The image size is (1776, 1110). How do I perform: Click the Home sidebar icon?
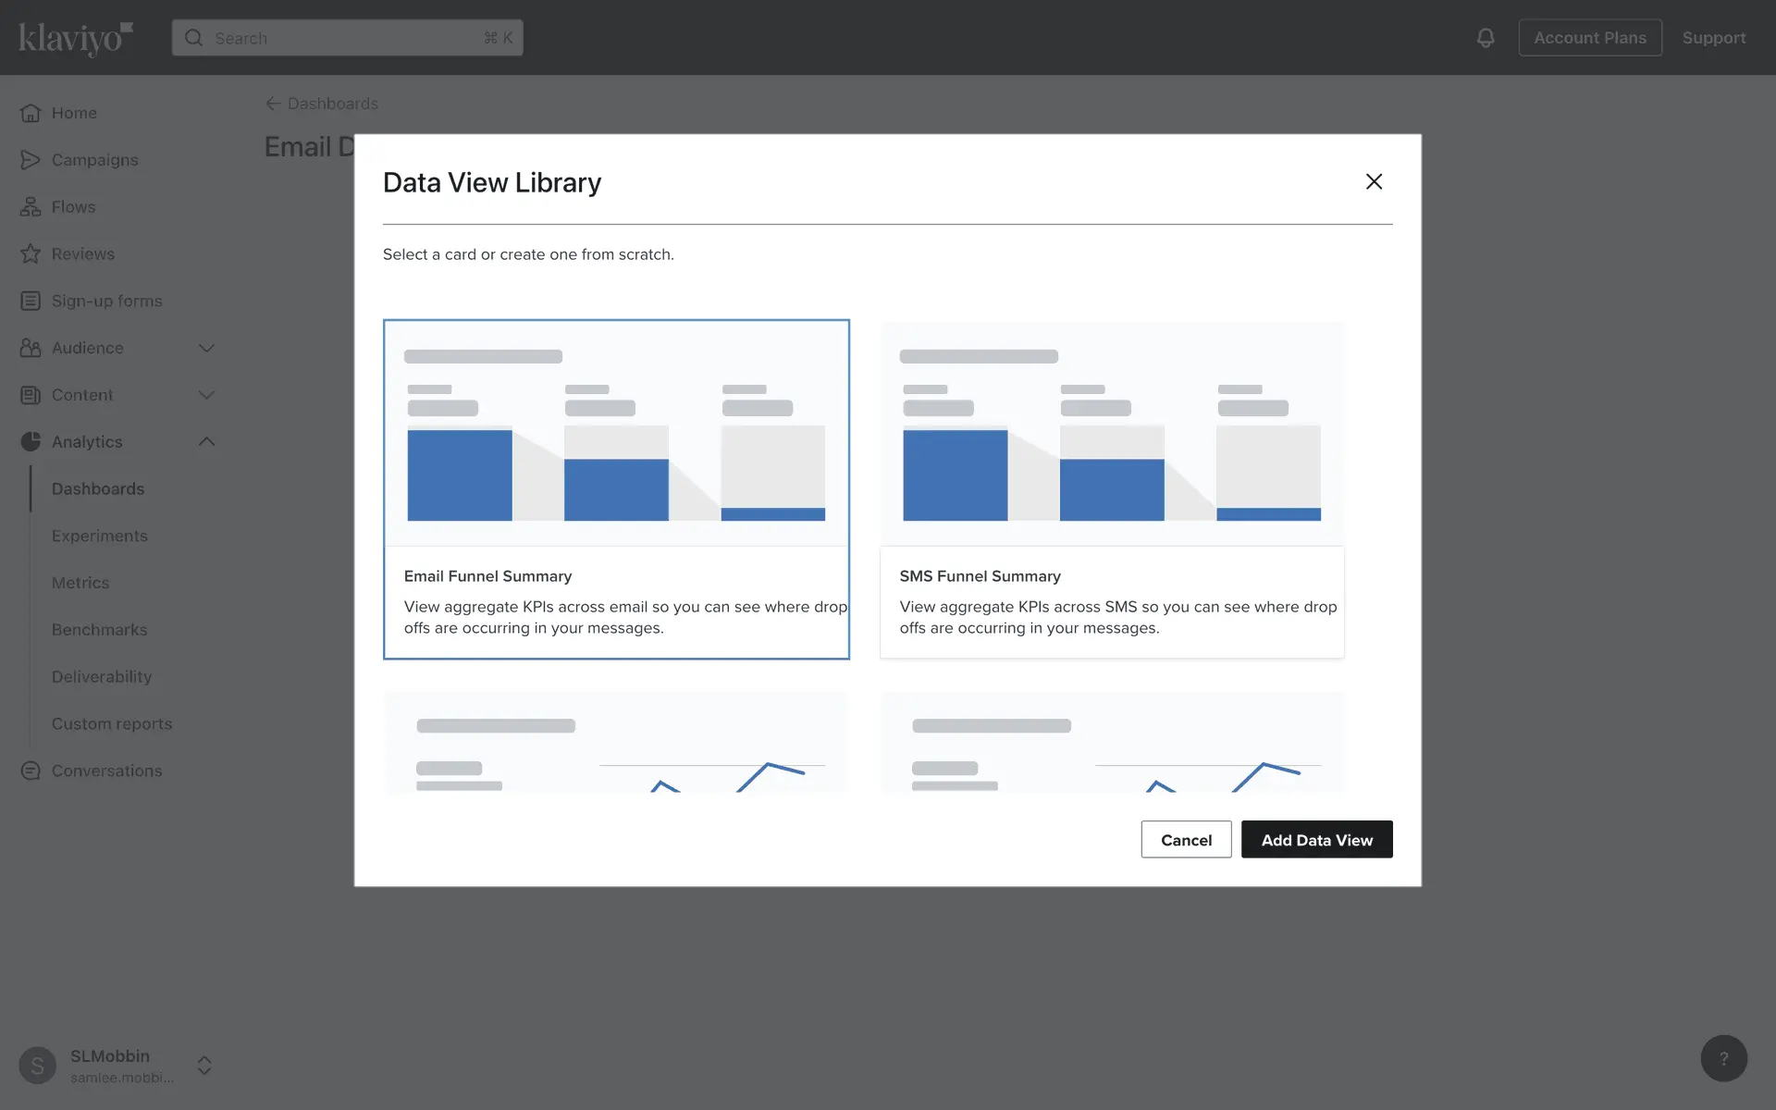(x=31, y=113)
